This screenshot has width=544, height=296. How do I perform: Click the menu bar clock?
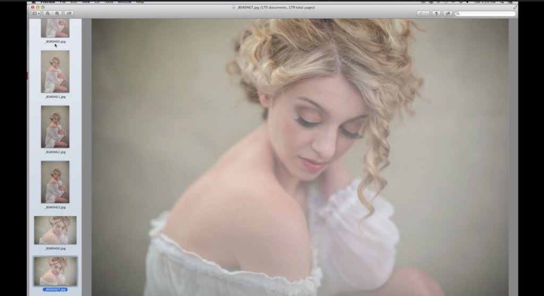click(484, 2)
